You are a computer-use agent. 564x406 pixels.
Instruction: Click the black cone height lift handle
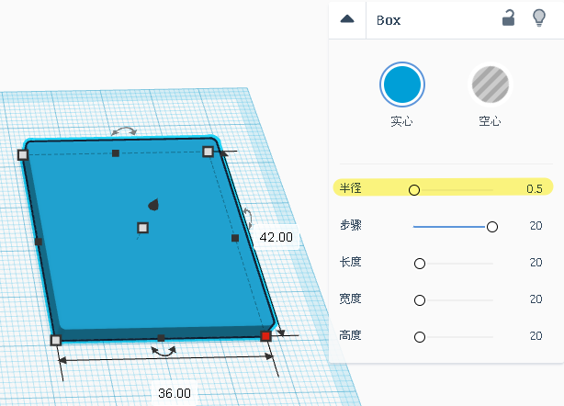pyautogui.click(x=154, y=204)
